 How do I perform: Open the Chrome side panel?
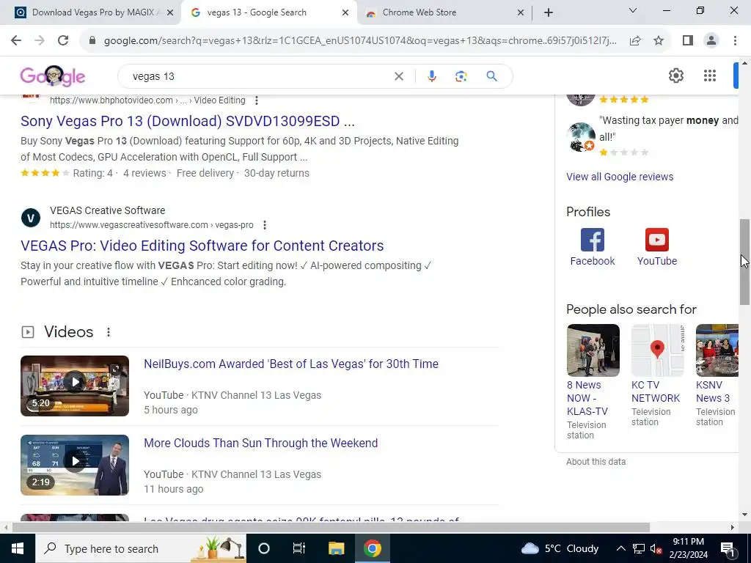coord(688,41)
